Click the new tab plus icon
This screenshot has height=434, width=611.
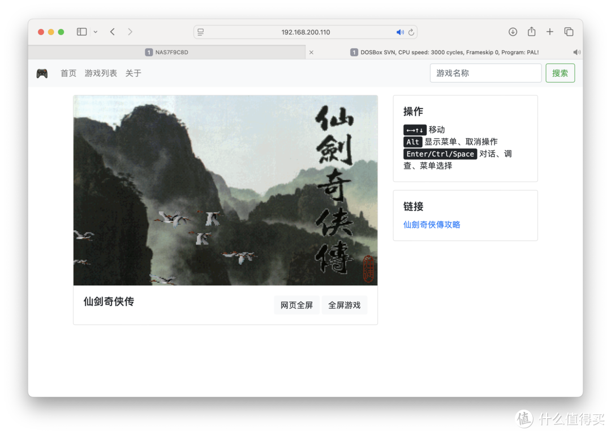[549, 32]
